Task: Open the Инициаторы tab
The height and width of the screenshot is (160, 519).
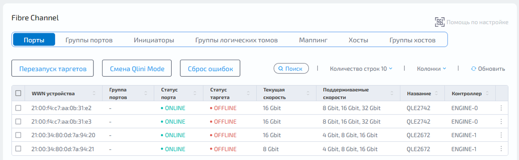Action: (x=154, y=40)
